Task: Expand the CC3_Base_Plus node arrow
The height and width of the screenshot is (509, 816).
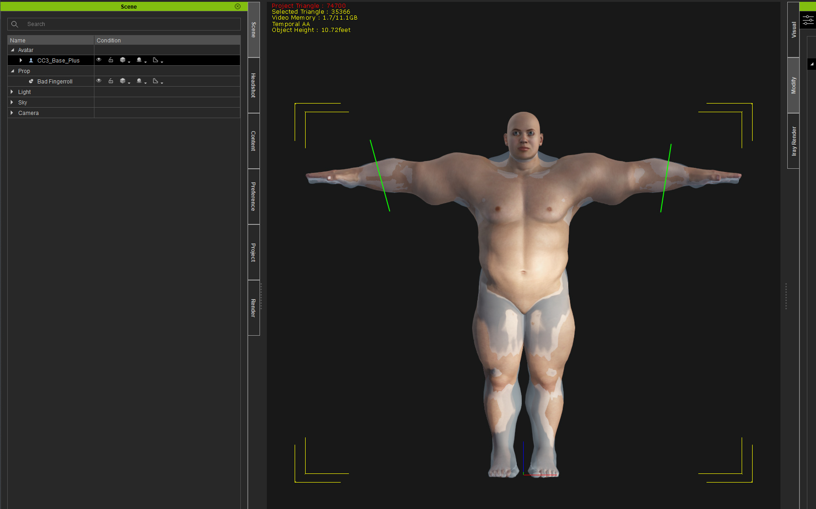Action: click(x=21, y=60)
